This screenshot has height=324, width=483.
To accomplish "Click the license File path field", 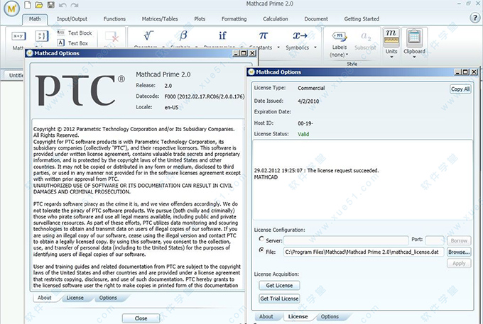I will [x=364, y=252].
